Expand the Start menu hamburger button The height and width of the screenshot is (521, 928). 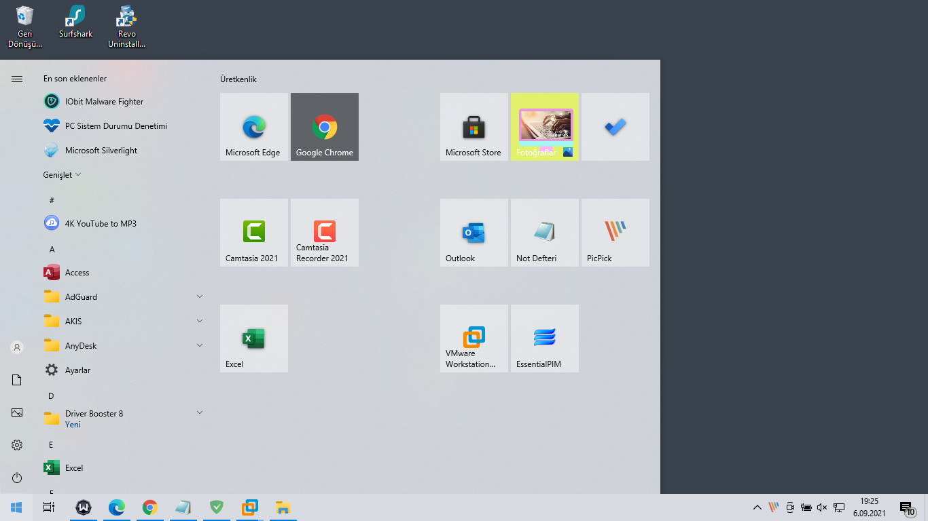(17, 79)
